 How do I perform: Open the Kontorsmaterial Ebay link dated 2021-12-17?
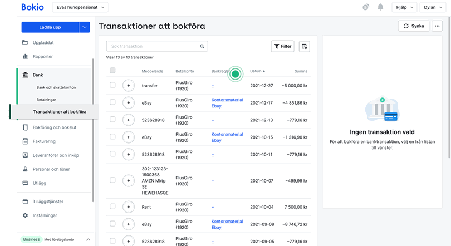[x=227, y=103]
